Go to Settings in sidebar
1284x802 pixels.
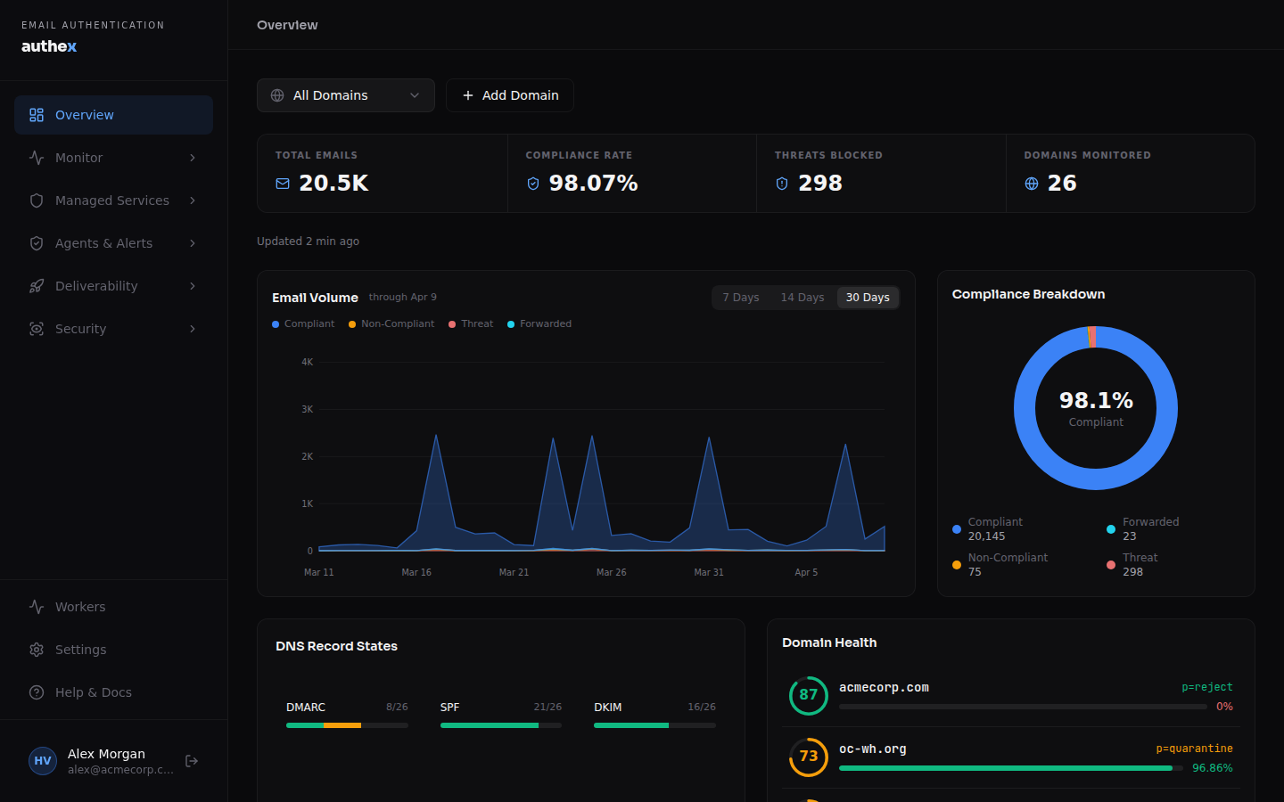(x=113, y=650)
